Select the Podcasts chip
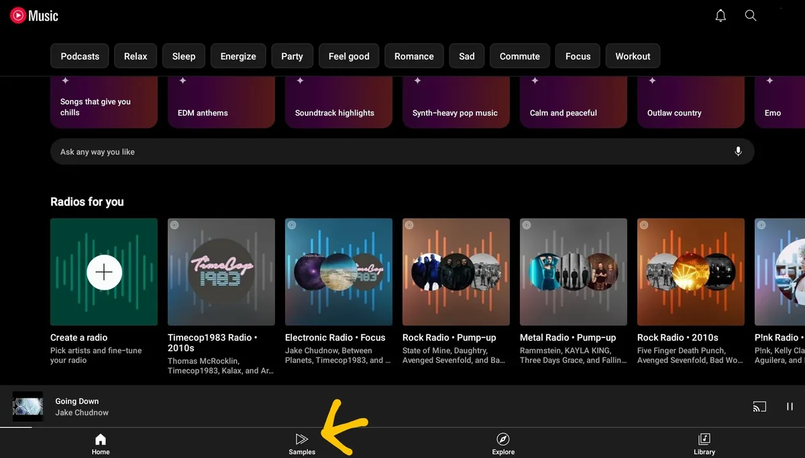The image size is (805, 458). pyautogui.click(x=80, y=56)
